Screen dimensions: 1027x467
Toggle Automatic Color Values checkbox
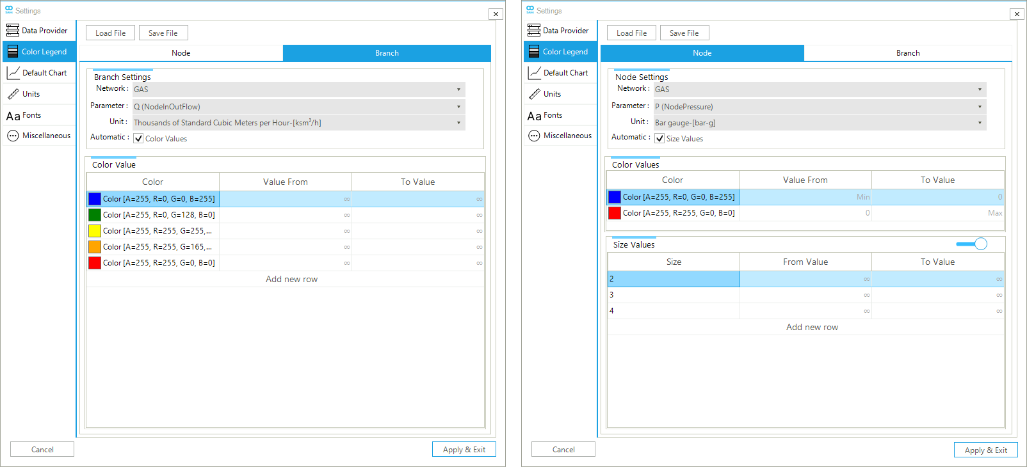coord(138,138)
